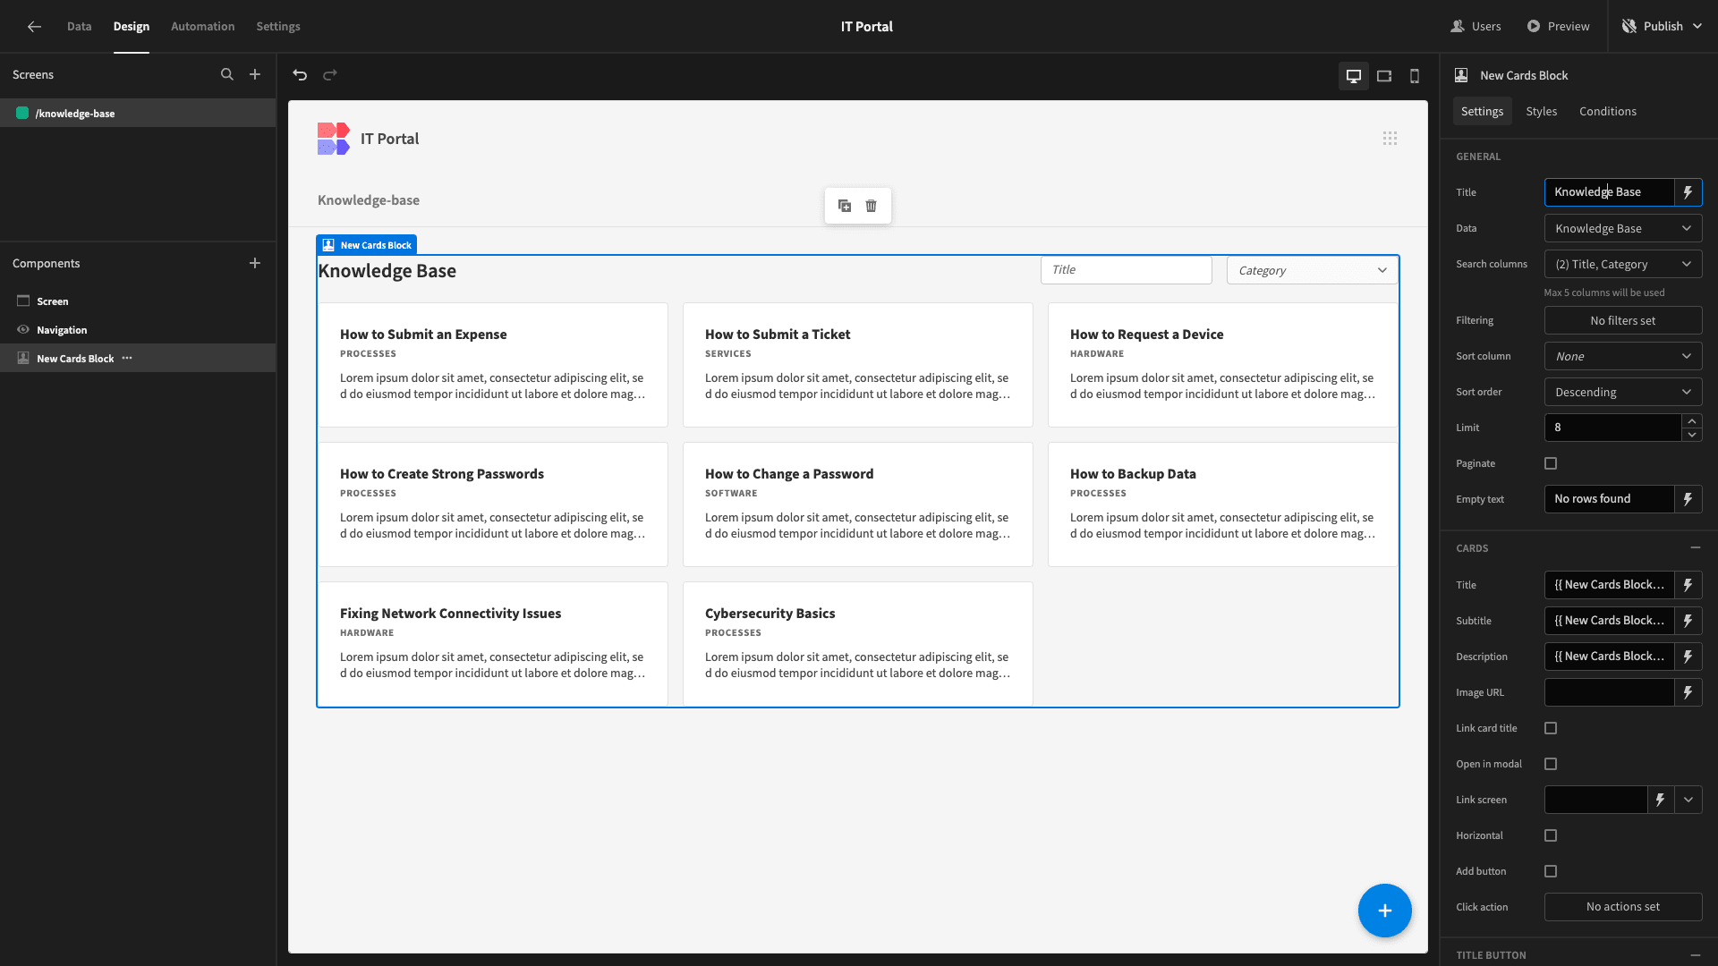This screenshot has height=966, width=1718.
Task: Click the Publish button
Action: point(1662,27)
